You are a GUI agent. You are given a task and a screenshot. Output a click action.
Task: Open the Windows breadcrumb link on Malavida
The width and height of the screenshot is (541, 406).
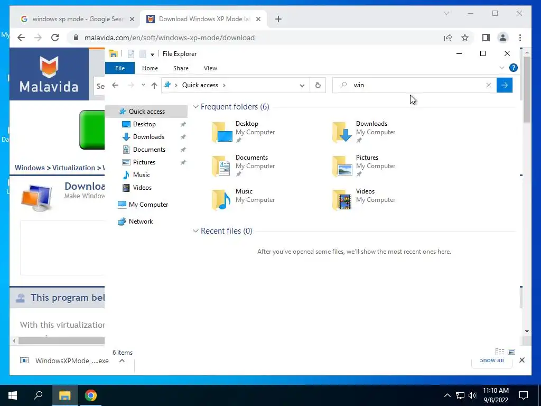point(30,168)
